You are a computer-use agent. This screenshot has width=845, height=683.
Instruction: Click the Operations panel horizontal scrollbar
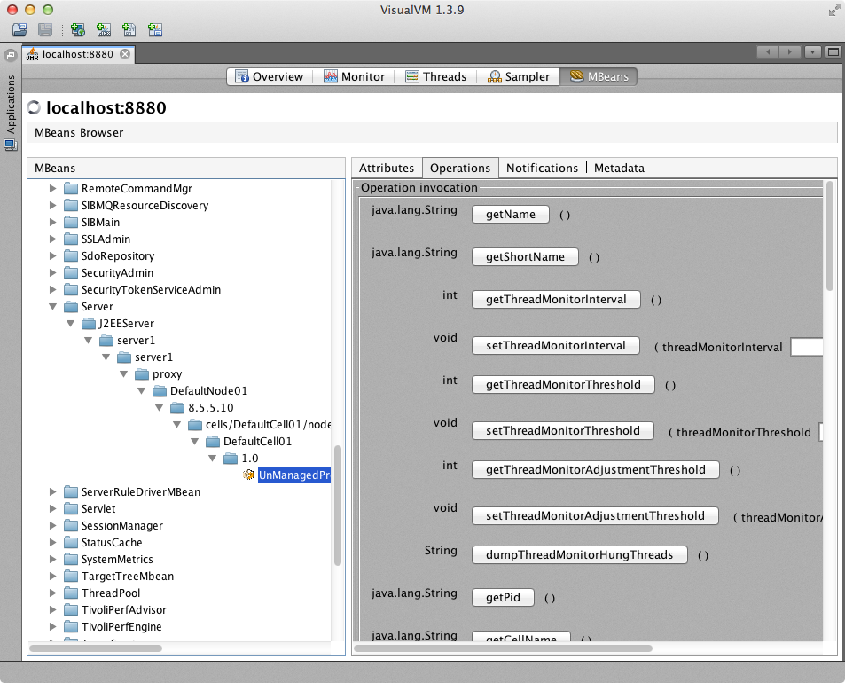pyautogui.click(x=503, y=648)
